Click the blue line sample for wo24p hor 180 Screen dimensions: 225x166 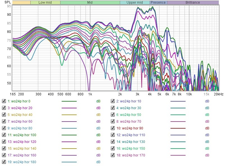[69, 162]
